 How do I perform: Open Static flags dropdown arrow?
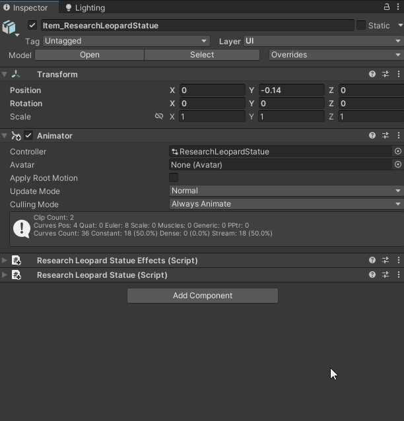point(400,25)
